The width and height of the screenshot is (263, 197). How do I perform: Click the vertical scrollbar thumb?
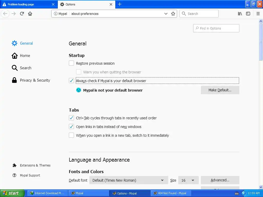click(x=261, y=42)
